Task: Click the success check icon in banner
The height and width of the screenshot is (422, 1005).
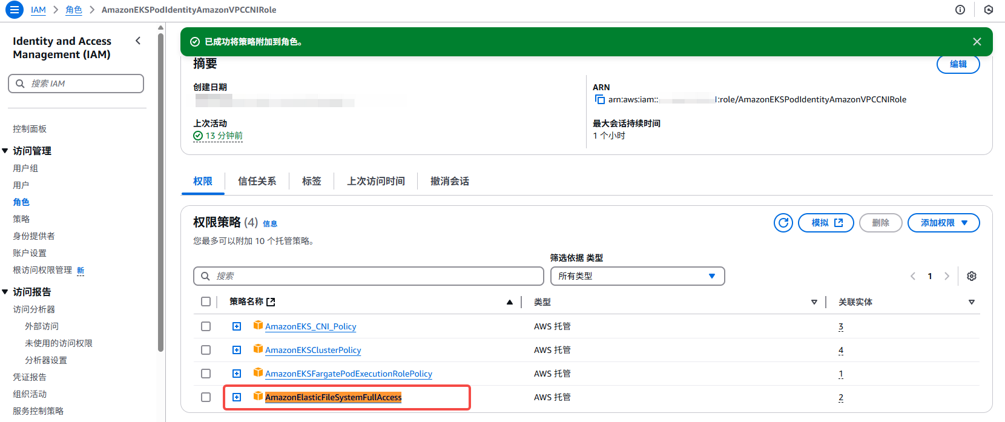Action: (x=195, y=42)
